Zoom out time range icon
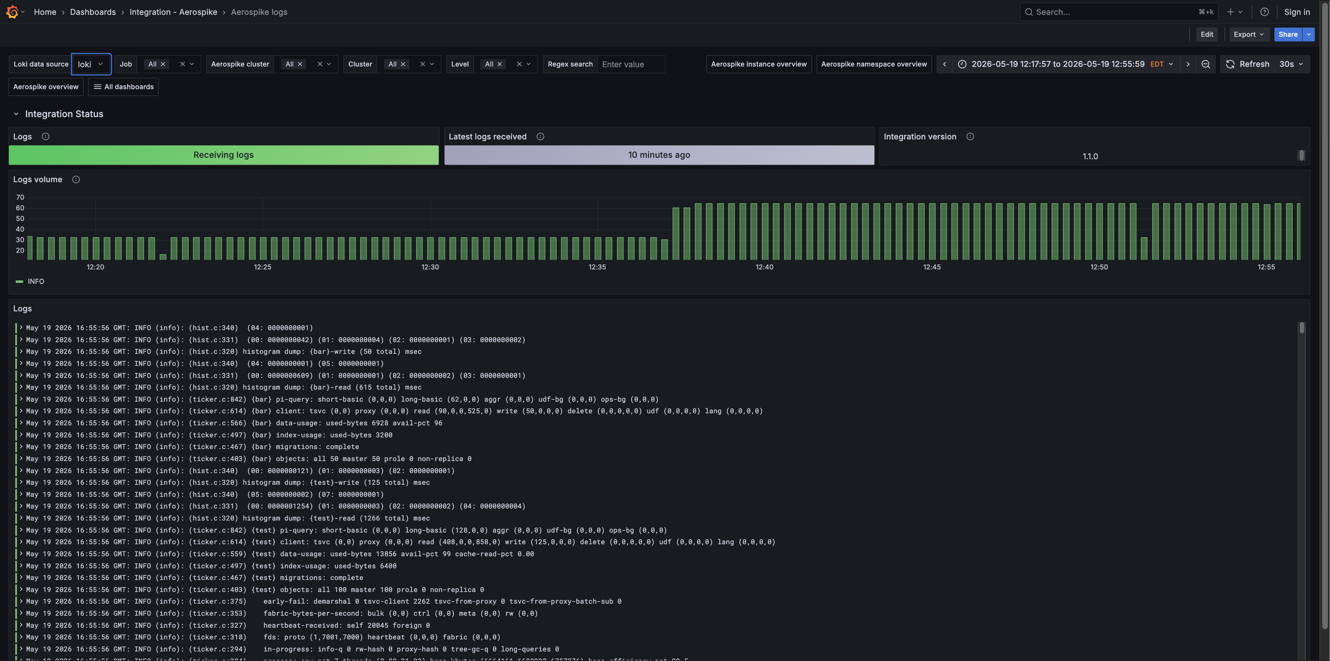This screenshot has height=661, width=1330. click(x=1206, y=64)
